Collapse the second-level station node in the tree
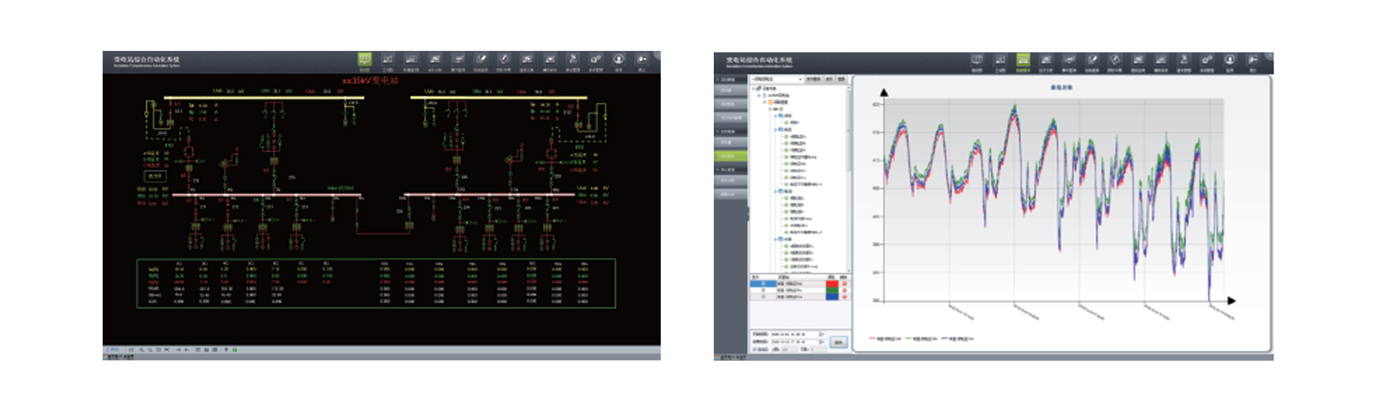 coord(759,96)
